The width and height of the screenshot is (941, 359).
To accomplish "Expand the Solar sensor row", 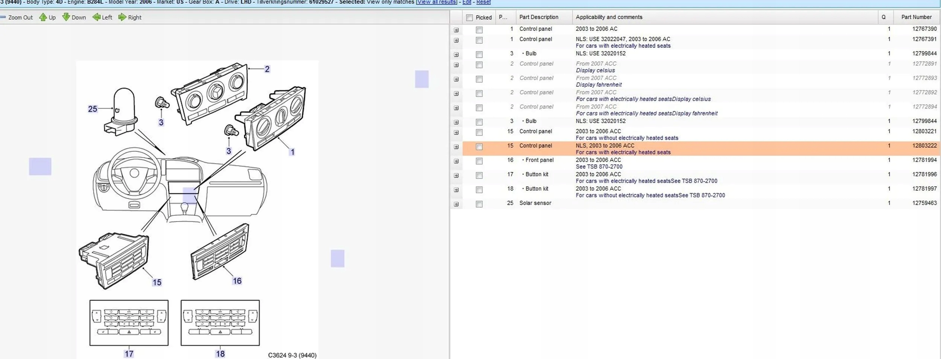I will (x=456, y=204).
